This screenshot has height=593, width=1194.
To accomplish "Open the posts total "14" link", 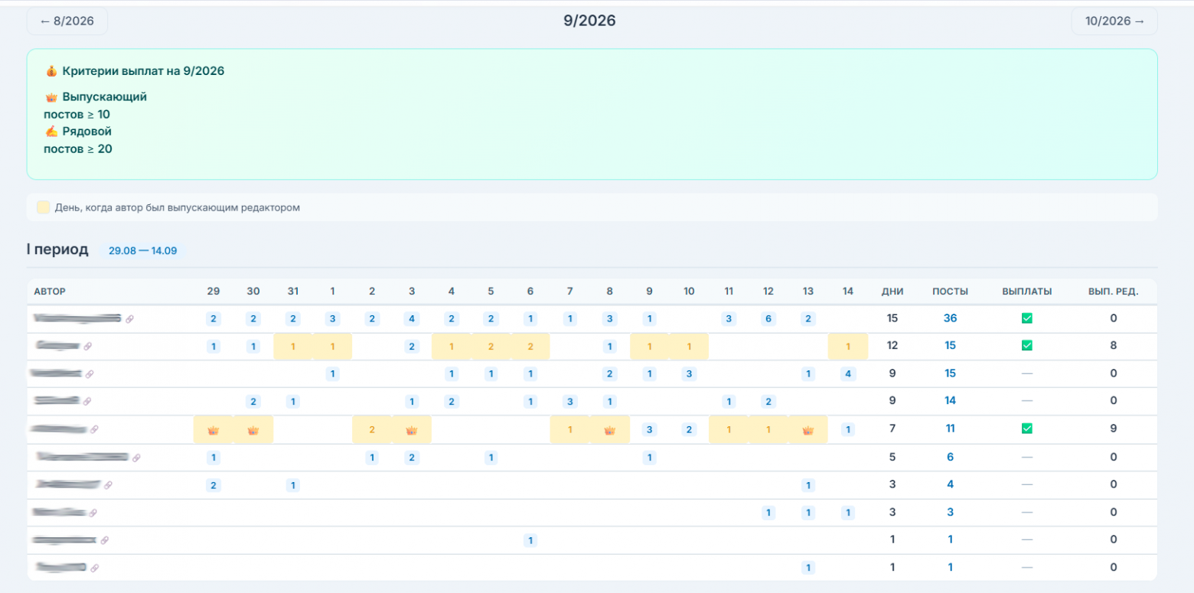I will coord(950,400).
